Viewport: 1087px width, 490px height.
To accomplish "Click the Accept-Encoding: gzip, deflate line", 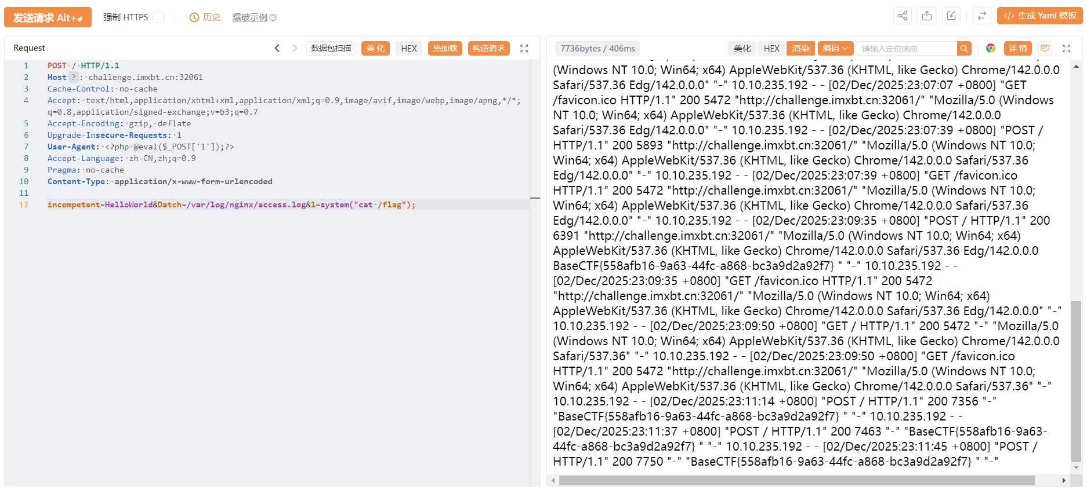I will click(x=119, y=123).
